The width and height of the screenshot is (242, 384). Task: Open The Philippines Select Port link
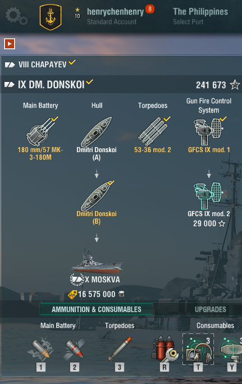(x=200, y=16)
